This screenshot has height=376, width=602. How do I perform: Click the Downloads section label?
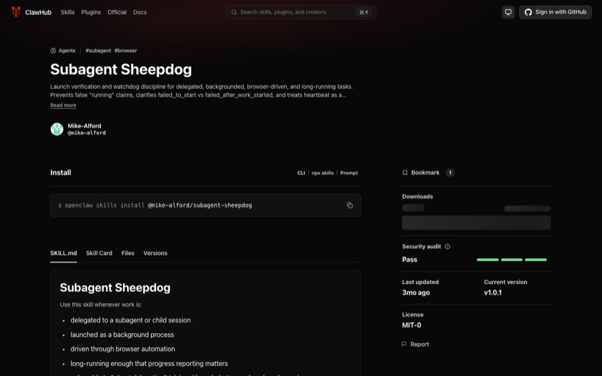tap(417, 197)
